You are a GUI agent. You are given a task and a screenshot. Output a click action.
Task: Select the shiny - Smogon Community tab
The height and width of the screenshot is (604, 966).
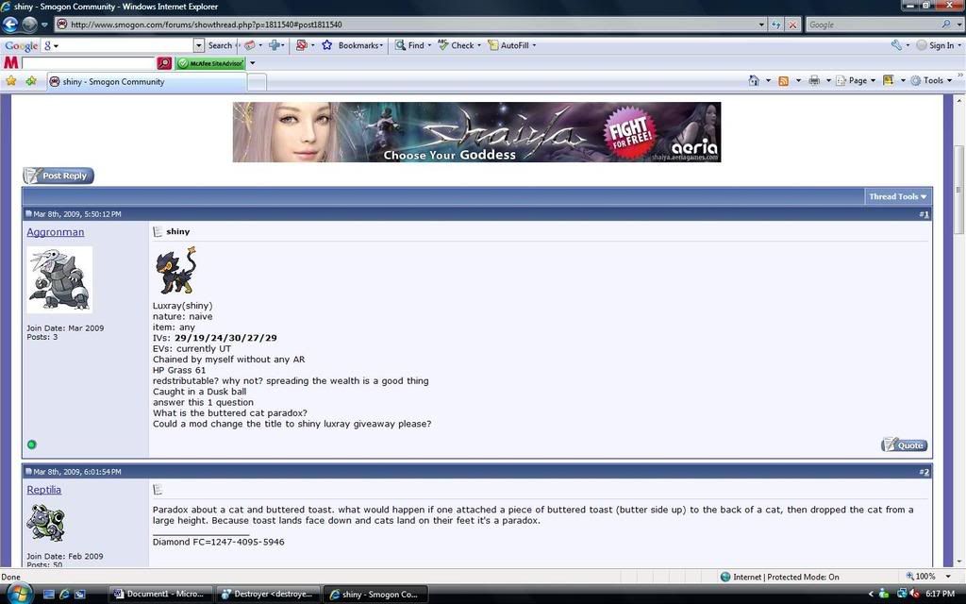click(x=113, y=82)
